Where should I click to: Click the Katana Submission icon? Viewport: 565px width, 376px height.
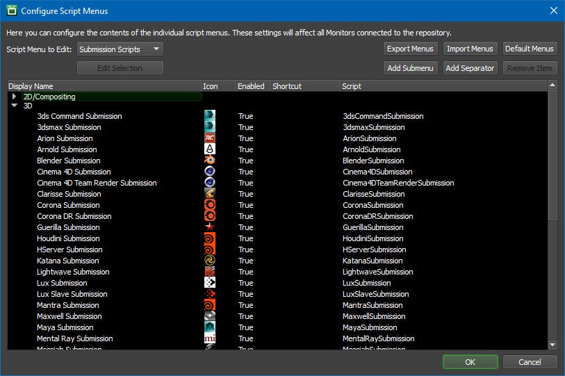pos(210,260)
